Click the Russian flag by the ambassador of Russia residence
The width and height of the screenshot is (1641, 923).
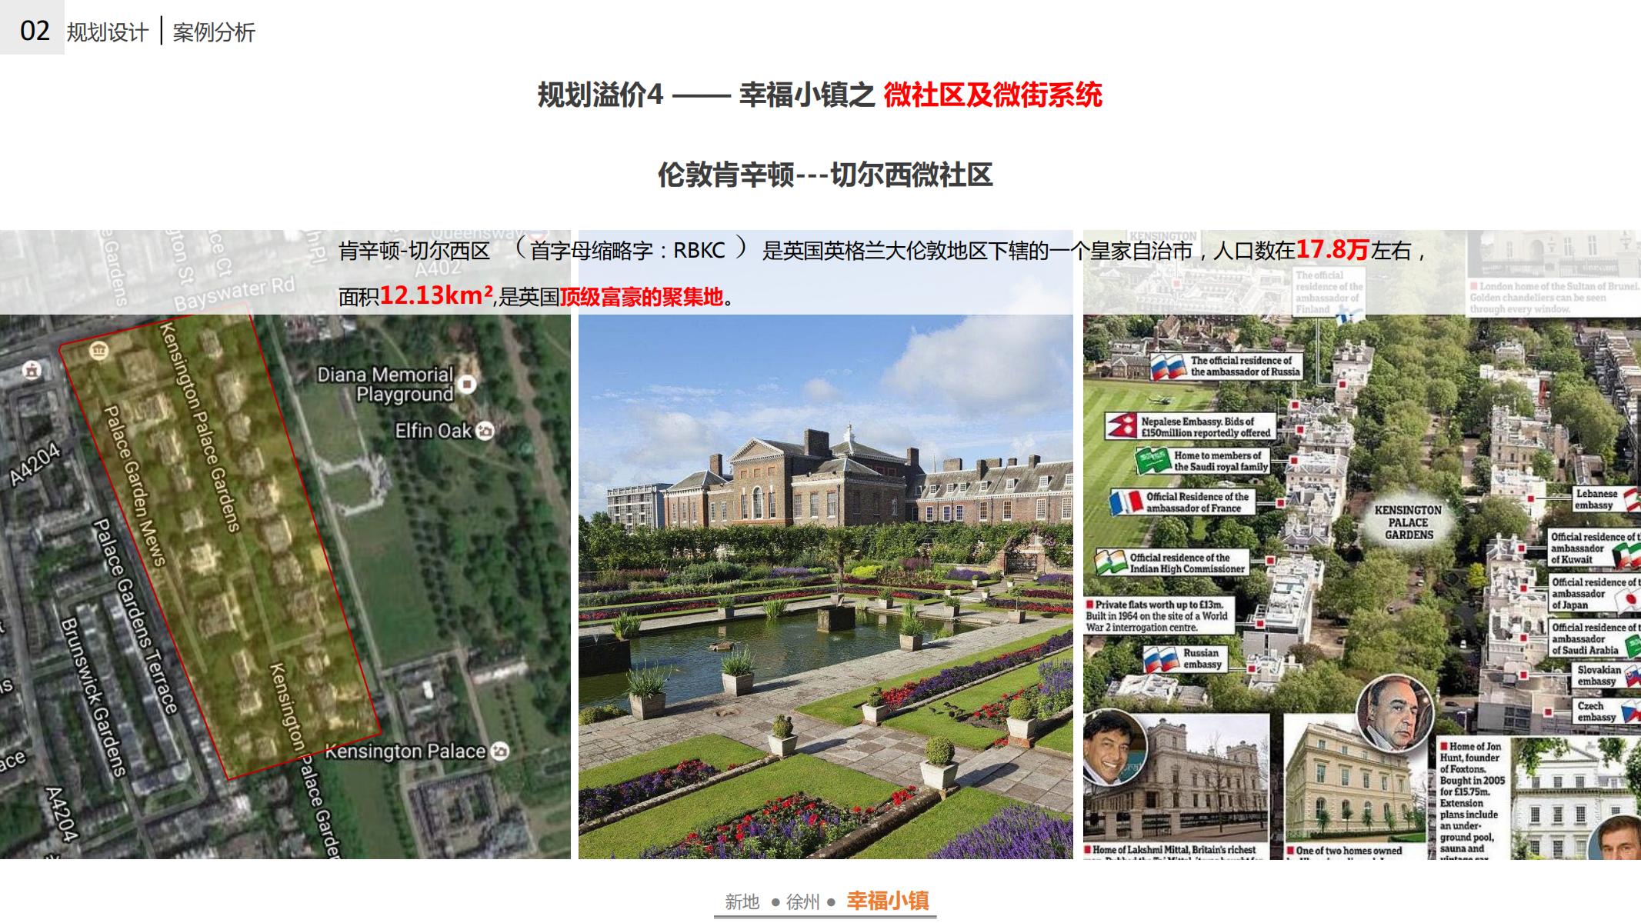(x=1169, y=366)
